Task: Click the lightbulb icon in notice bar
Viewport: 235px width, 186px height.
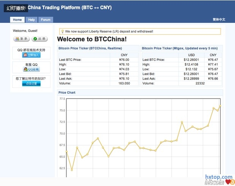Action: [62, 32]
